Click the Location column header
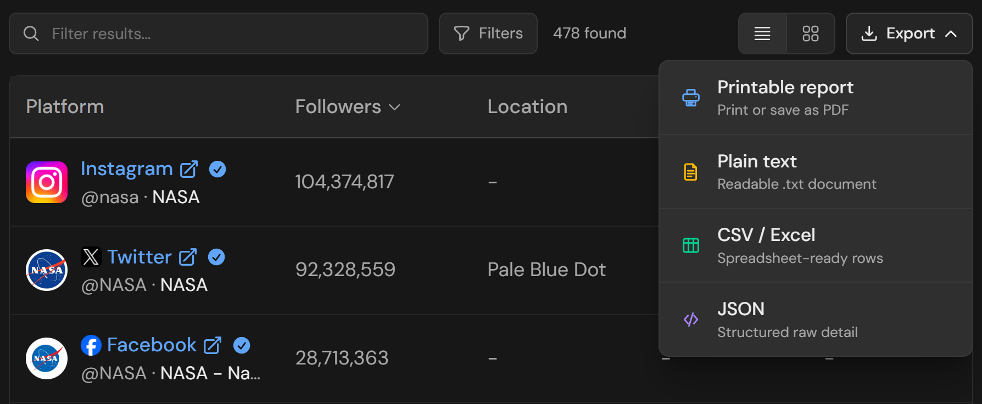The image size is (982, 404). coord(527,106)
